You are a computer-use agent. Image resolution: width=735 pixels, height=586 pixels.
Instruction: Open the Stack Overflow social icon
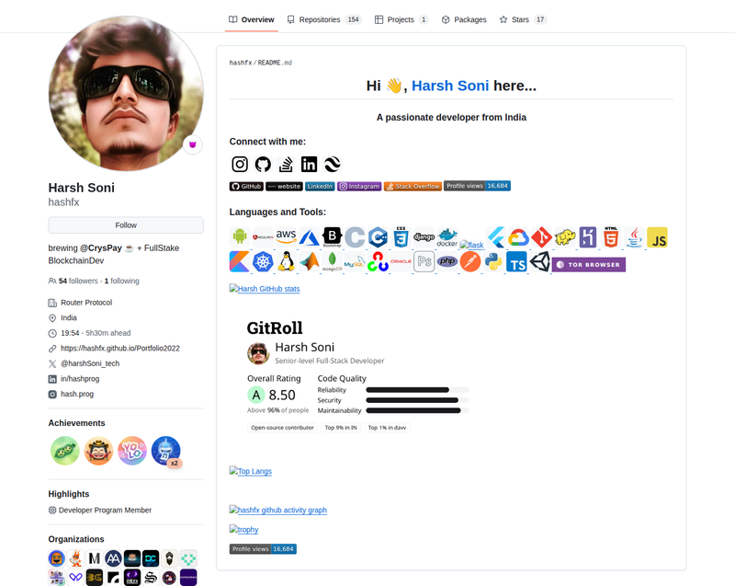[286, 165]
